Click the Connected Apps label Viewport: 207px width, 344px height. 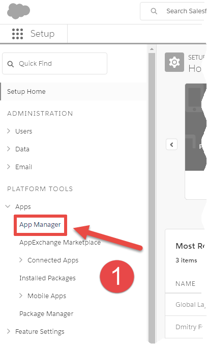53,260
